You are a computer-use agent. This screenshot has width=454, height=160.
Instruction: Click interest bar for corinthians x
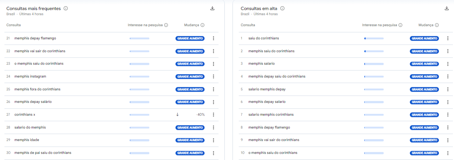pyautogui.click(x=139, y=114)
